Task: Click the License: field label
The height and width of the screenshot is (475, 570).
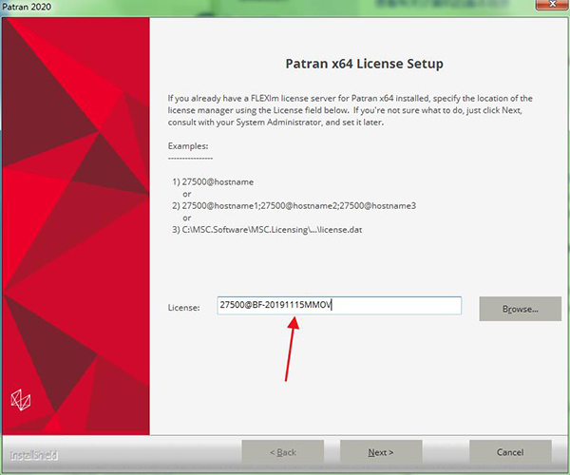Action: (183, 308)
